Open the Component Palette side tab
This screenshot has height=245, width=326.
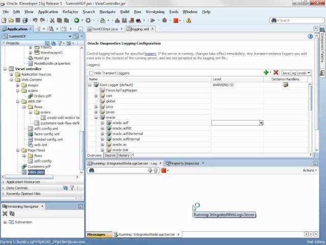(322, 48)
